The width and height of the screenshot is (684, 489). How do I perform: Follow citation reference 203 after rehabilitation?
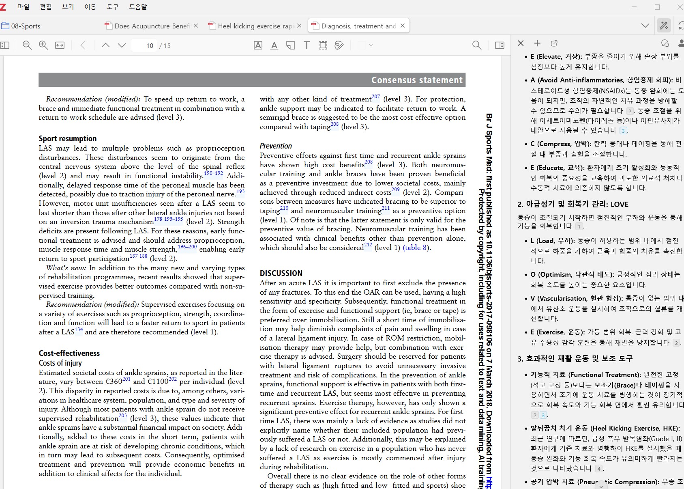pyautogui.click(x=122, y=416)
